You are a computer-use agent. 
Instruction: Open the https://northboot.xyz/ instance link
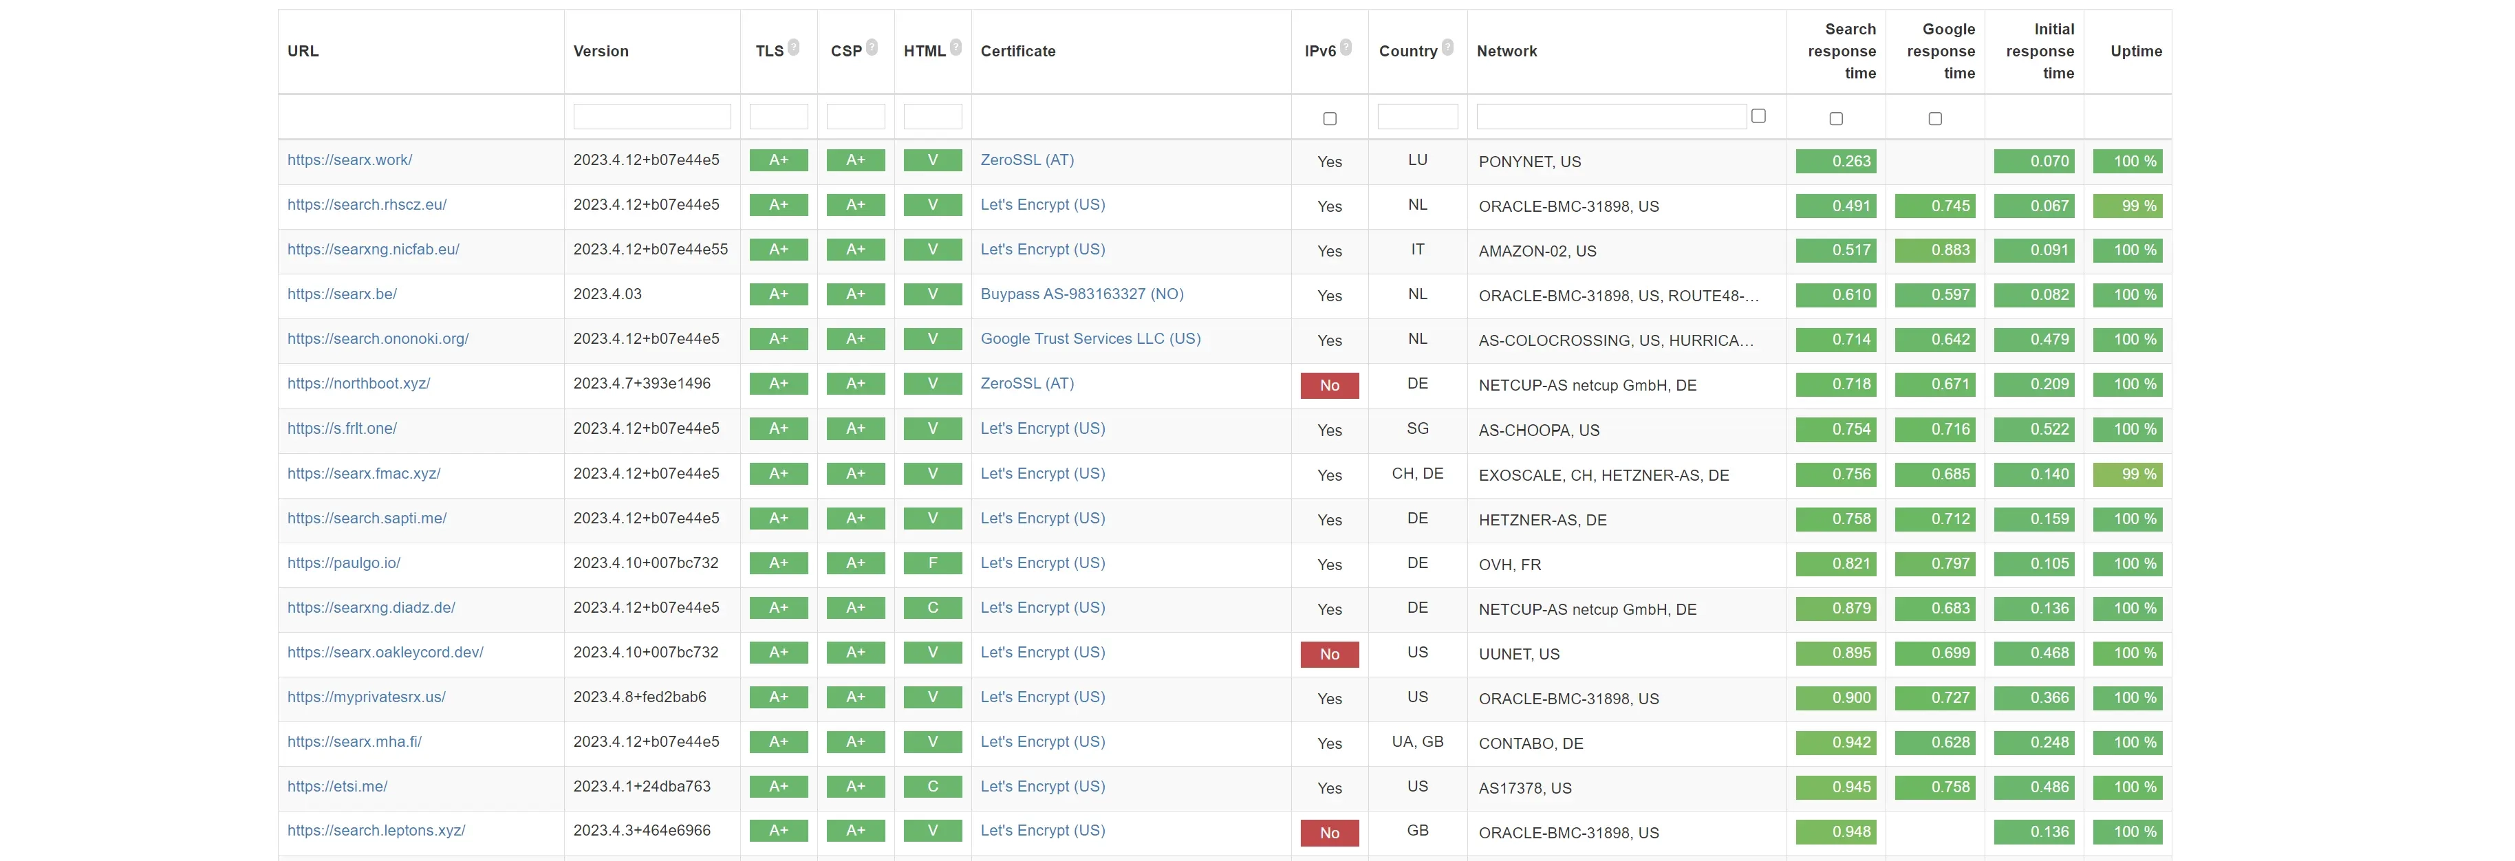point(358,384)
